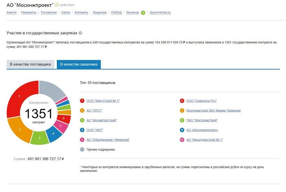The image size is (286, 192).
Task: Open the Связи section
Action: (x=65, y=13)
